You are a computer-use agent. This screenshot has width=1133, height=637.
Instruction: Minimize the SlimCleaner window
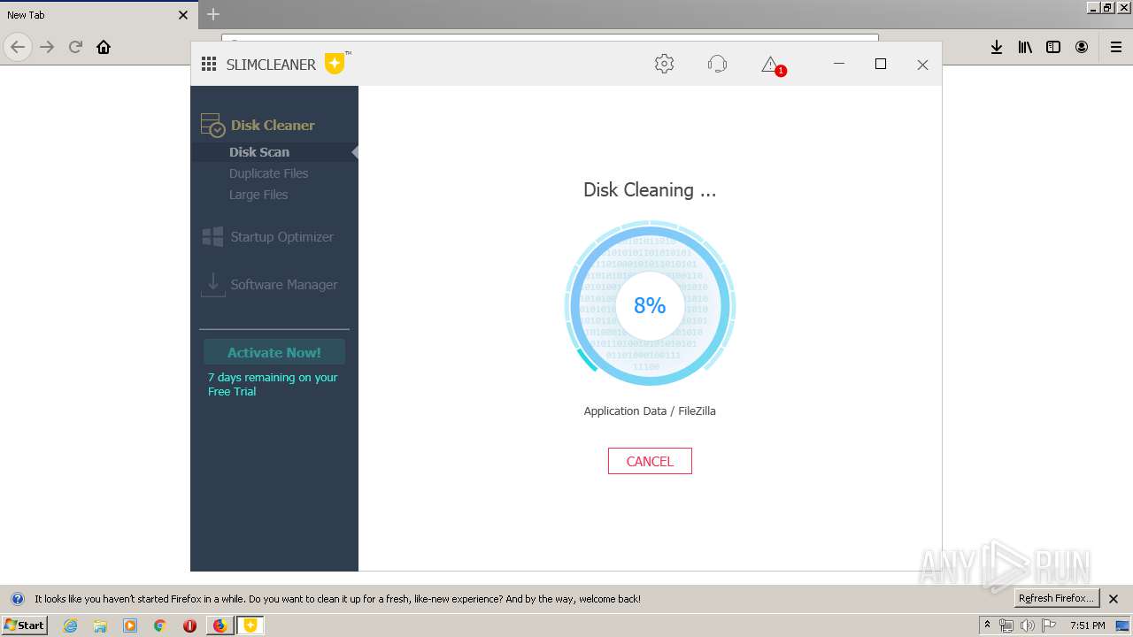839,64
